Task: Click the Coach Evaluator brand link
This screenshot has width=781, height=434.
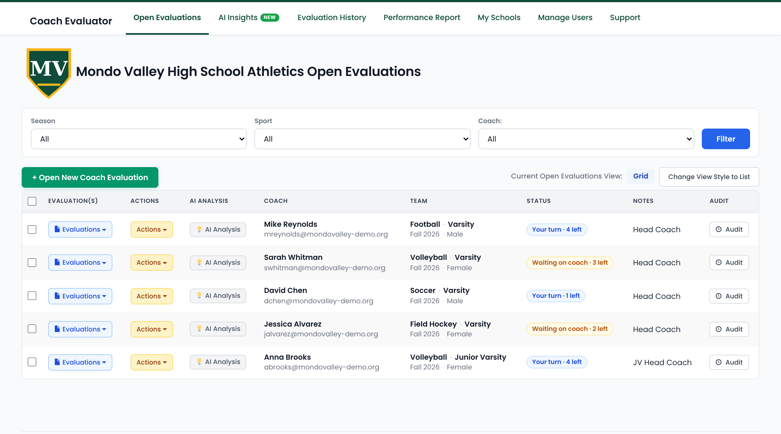Action: click(71, 21)
